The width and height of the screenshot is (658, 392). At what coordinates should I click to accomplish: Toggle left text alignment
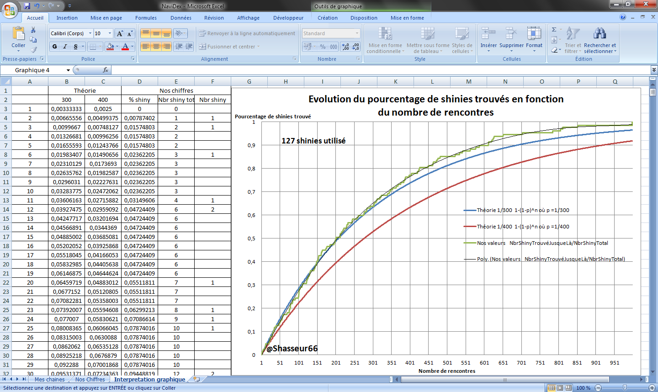[x=145, y=47]
